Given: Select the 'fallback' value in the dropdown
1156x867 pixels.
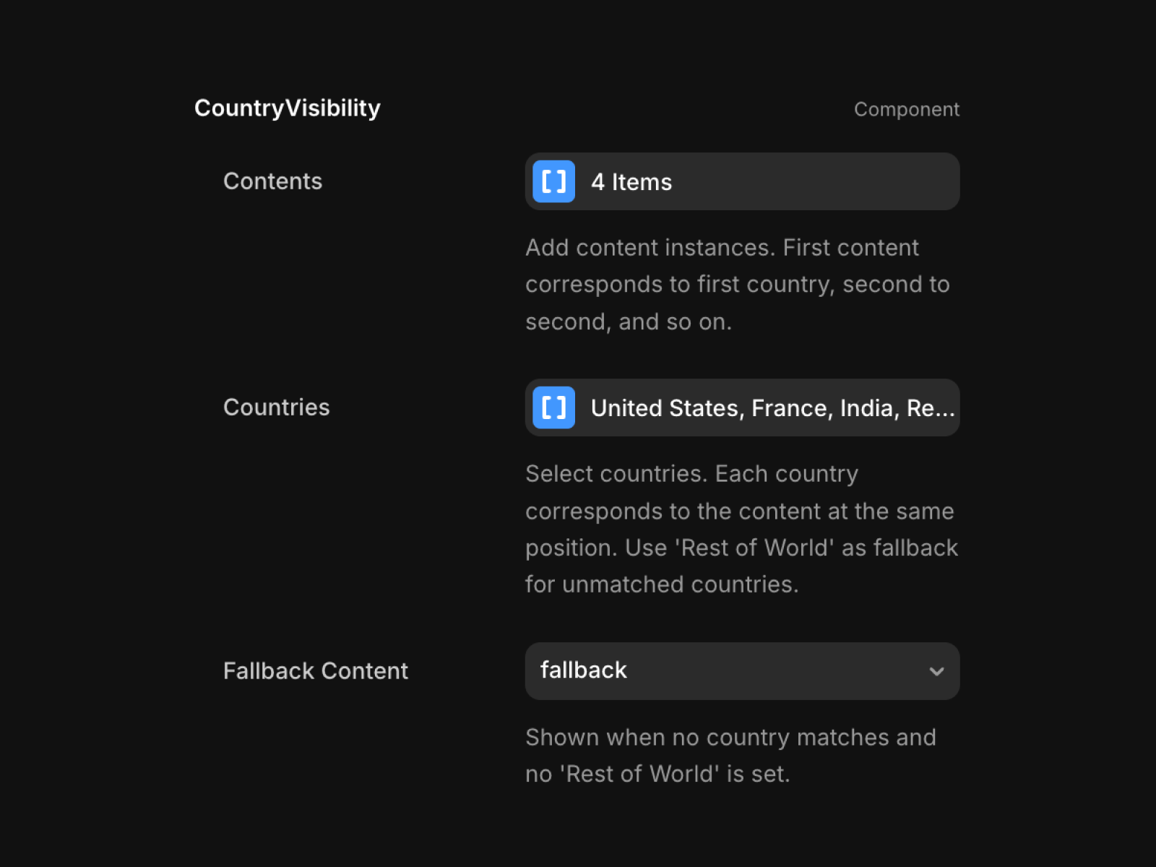Looking at the screenshot, I should tap(584, 670).
